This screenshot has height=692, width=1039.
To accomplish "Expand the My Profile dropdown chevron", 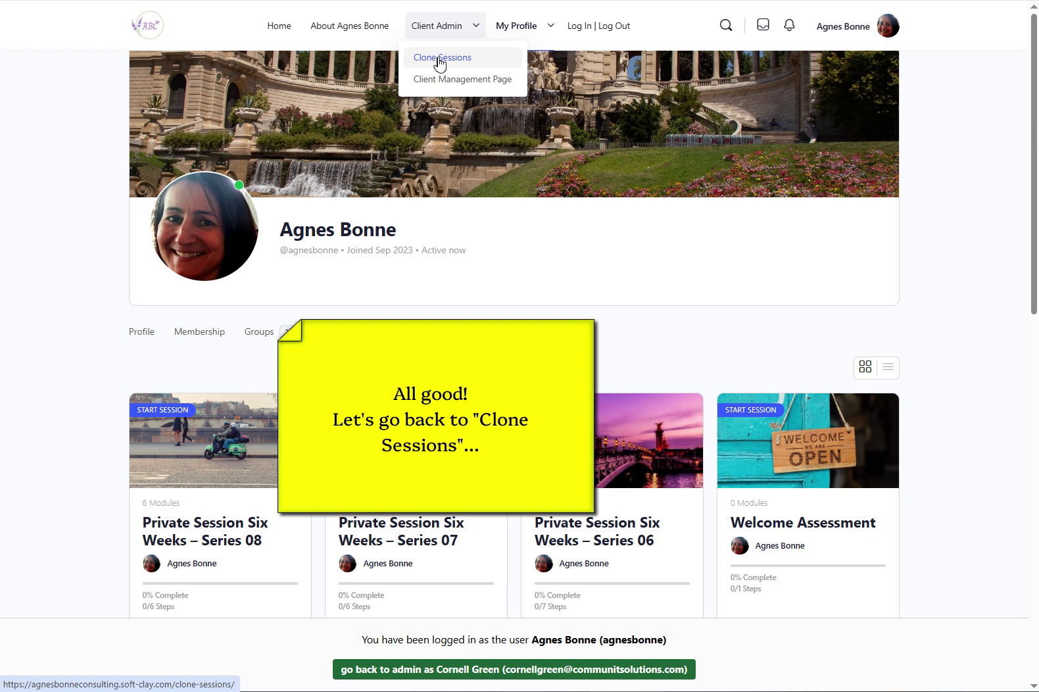I will pos(551,26).
